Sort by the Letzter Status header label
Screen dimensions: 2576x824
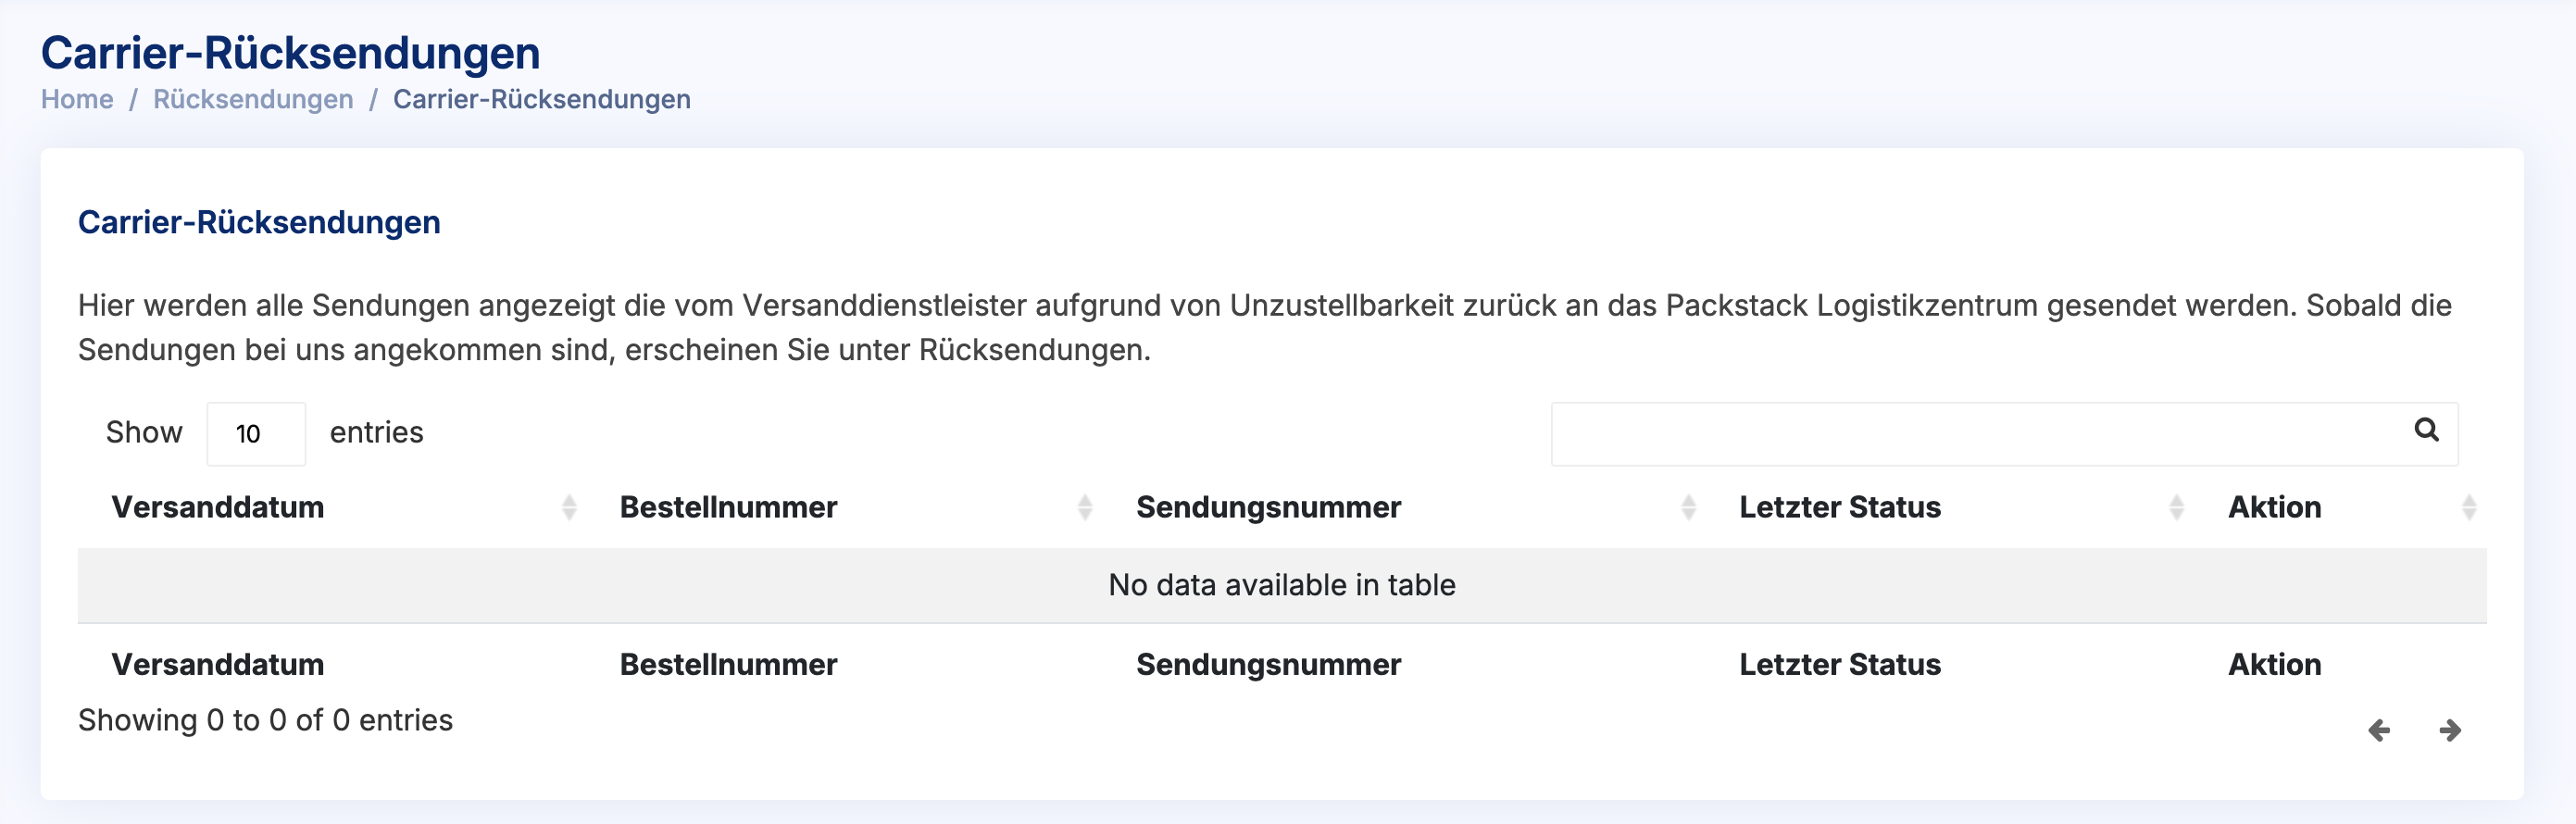pos(1840,507)
